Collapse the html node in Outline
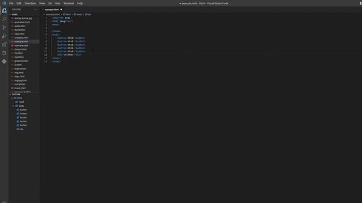The width and height of the screenshot is (362, 203). tap(12, 98)
